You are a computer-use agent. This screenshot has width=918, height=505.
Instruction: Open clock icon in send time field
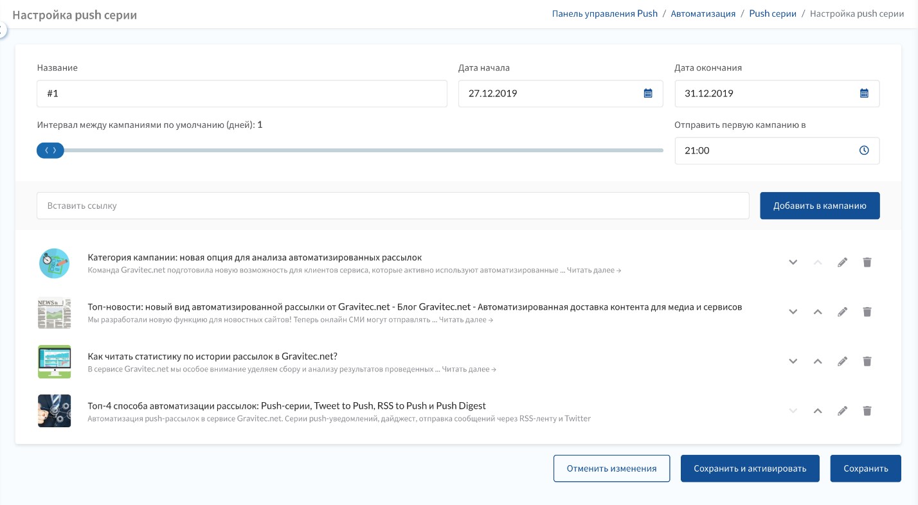coord(864,150)
